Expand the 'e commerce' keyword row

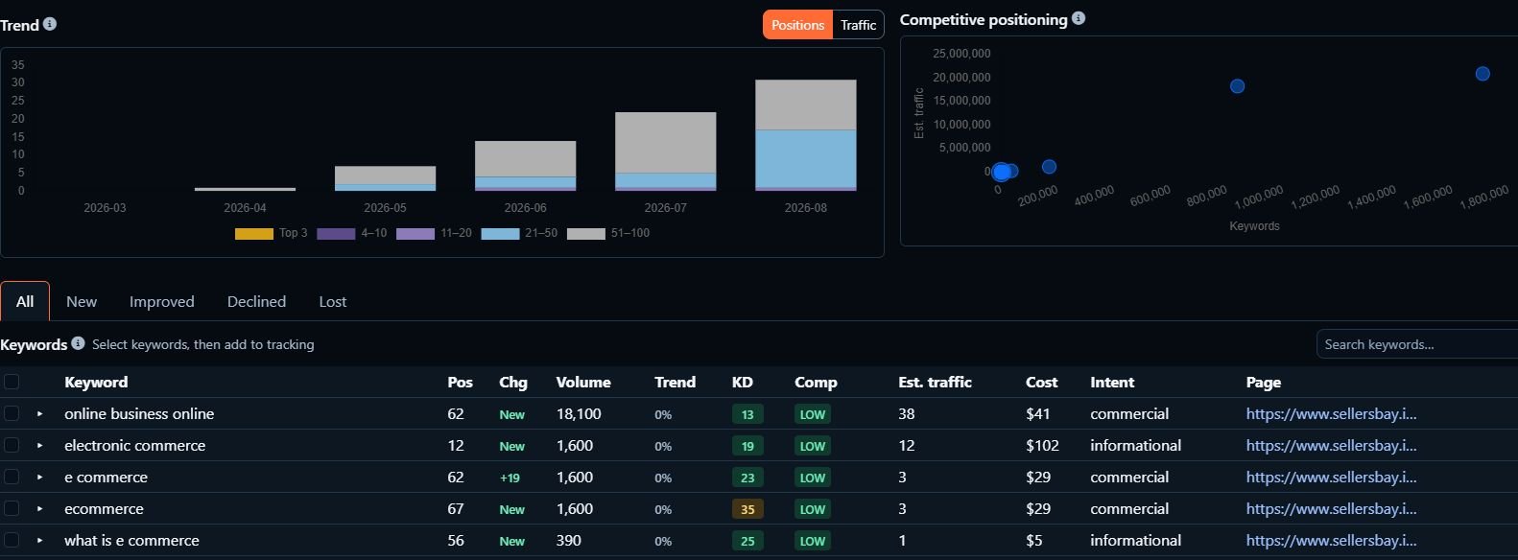pos(39,478)
